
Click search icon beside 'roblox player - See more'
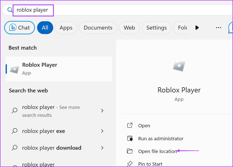[15, 110]
